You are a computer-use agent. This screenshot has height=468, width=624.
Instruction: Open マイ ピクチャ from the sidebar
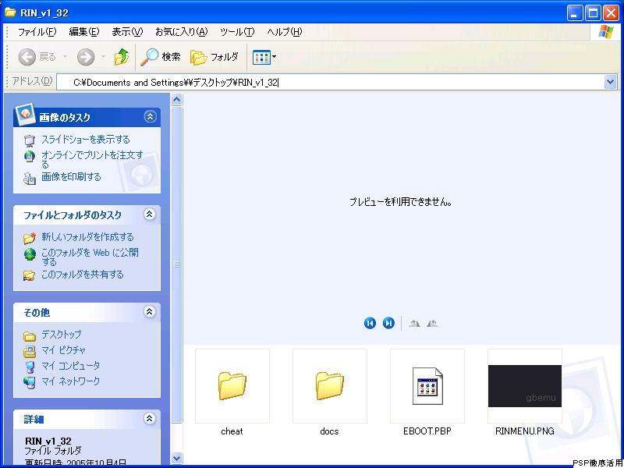coord(64,350)
